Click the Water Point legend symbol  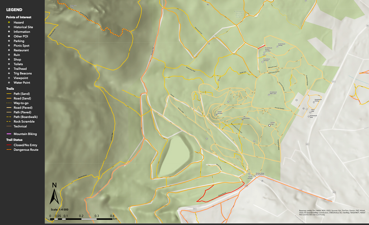[x=9, y=82]
